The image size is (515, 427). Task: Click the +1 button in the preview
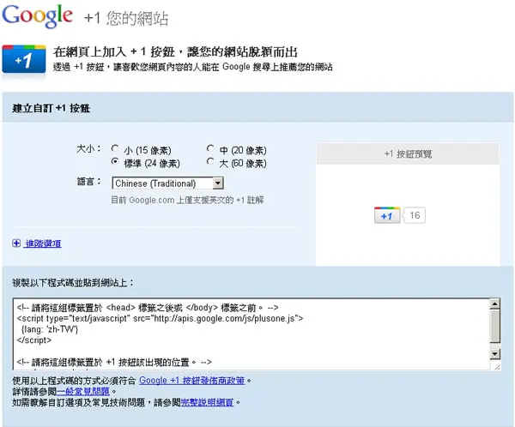click(x=387, y=215)
